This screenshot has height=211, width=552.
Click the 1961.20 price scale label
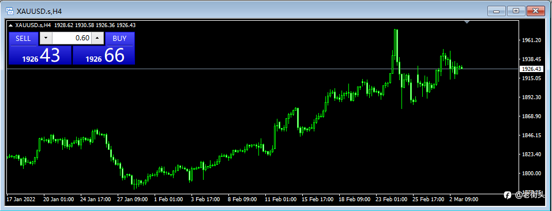pos(532,40)
